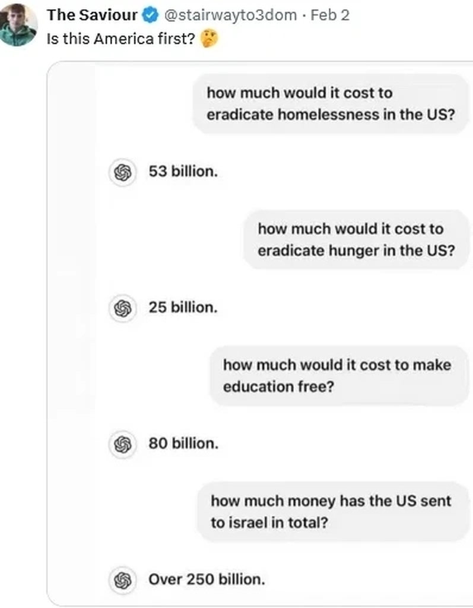Viewport: 473px width, 608px height.
Task: Click the '25 billion.' answer text
Action: click(183, 308)
